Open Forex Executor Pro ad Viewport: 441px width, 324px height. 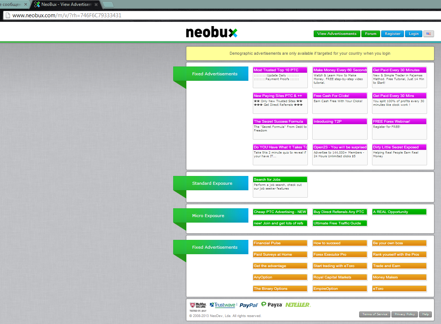click(340, 255)
